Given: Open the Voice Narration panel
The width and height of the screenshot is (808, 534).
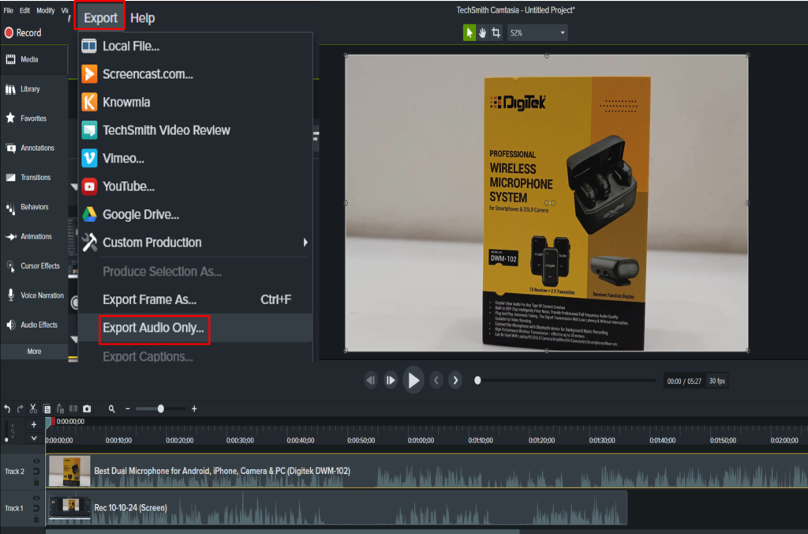Looking at the screenshot, I should point(33,295).
